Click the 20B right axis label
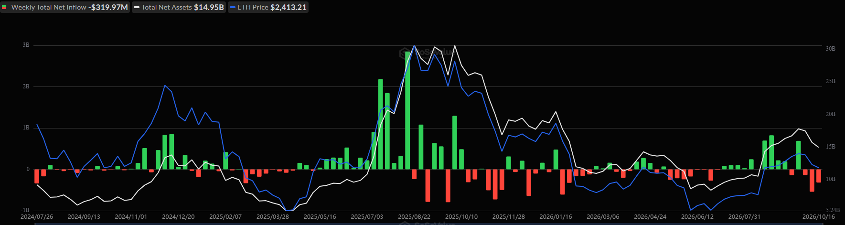 [830, 114]
